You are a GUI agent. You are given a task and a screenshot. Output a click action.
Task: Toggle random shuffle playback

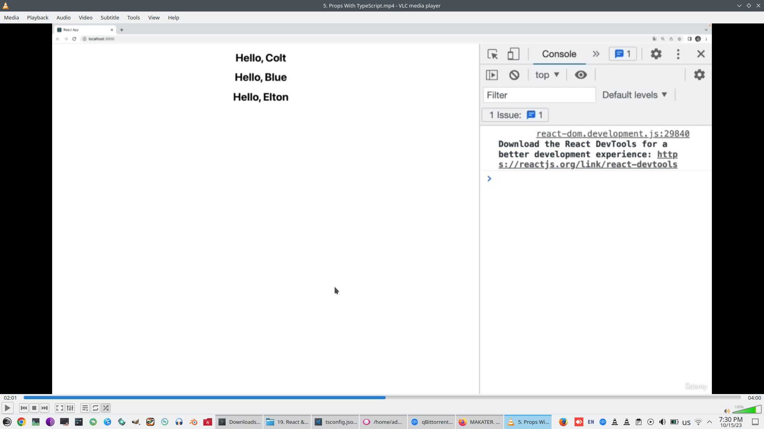pyautogui.click(x=106, y=408)
